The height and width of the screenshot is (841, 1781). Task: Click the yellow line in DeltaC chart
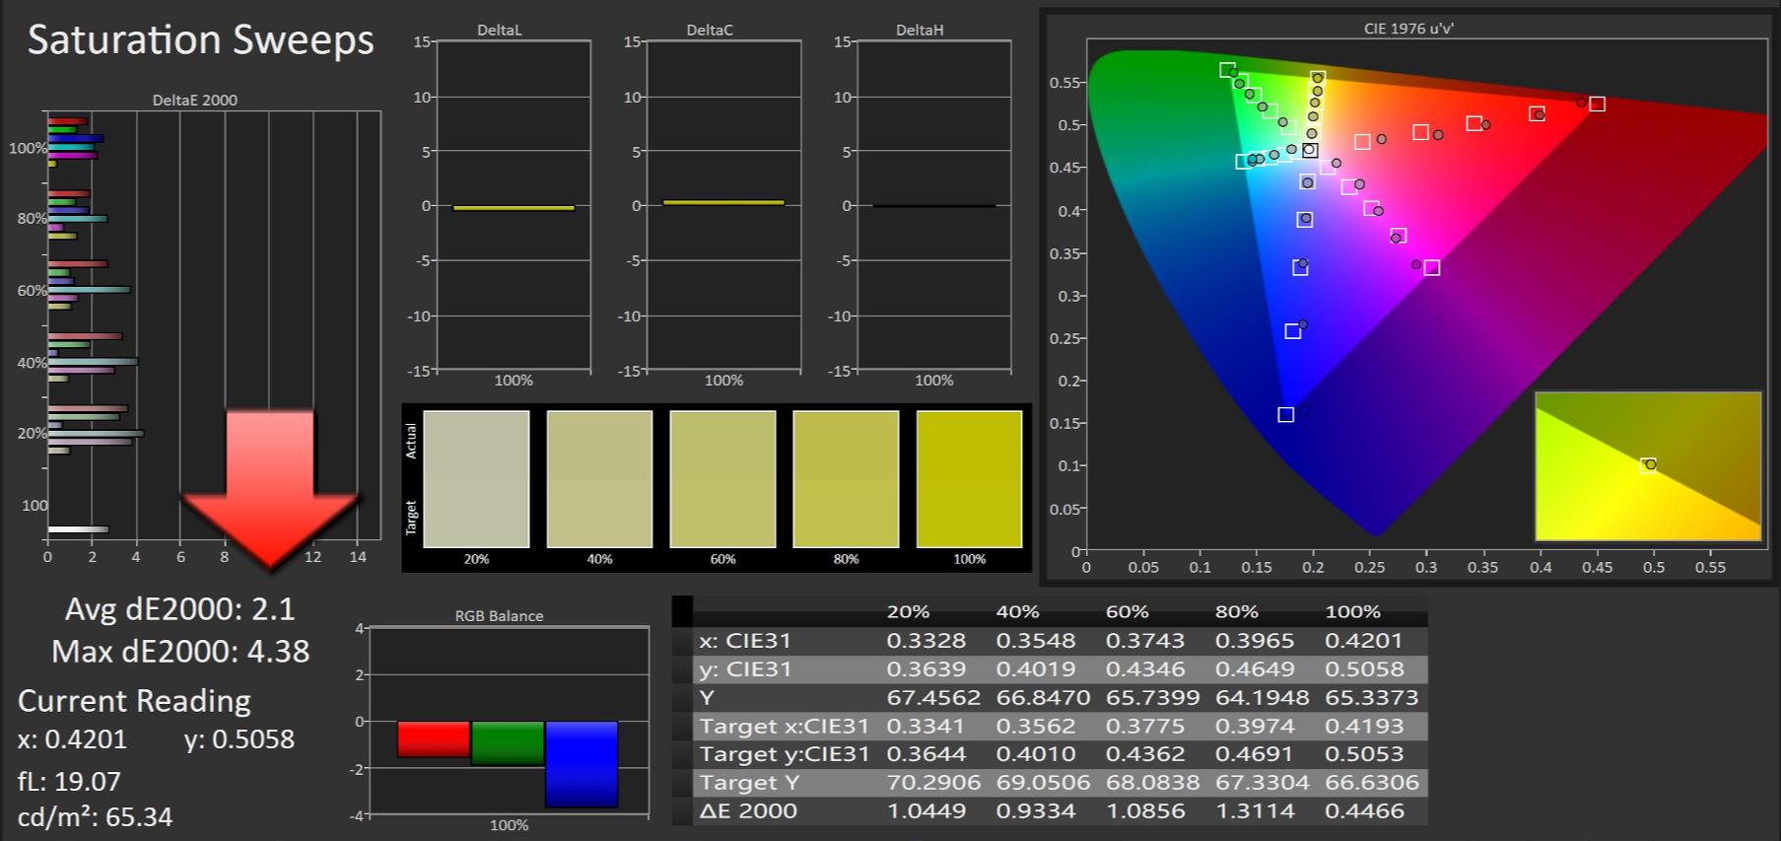[x=723, y=202]
